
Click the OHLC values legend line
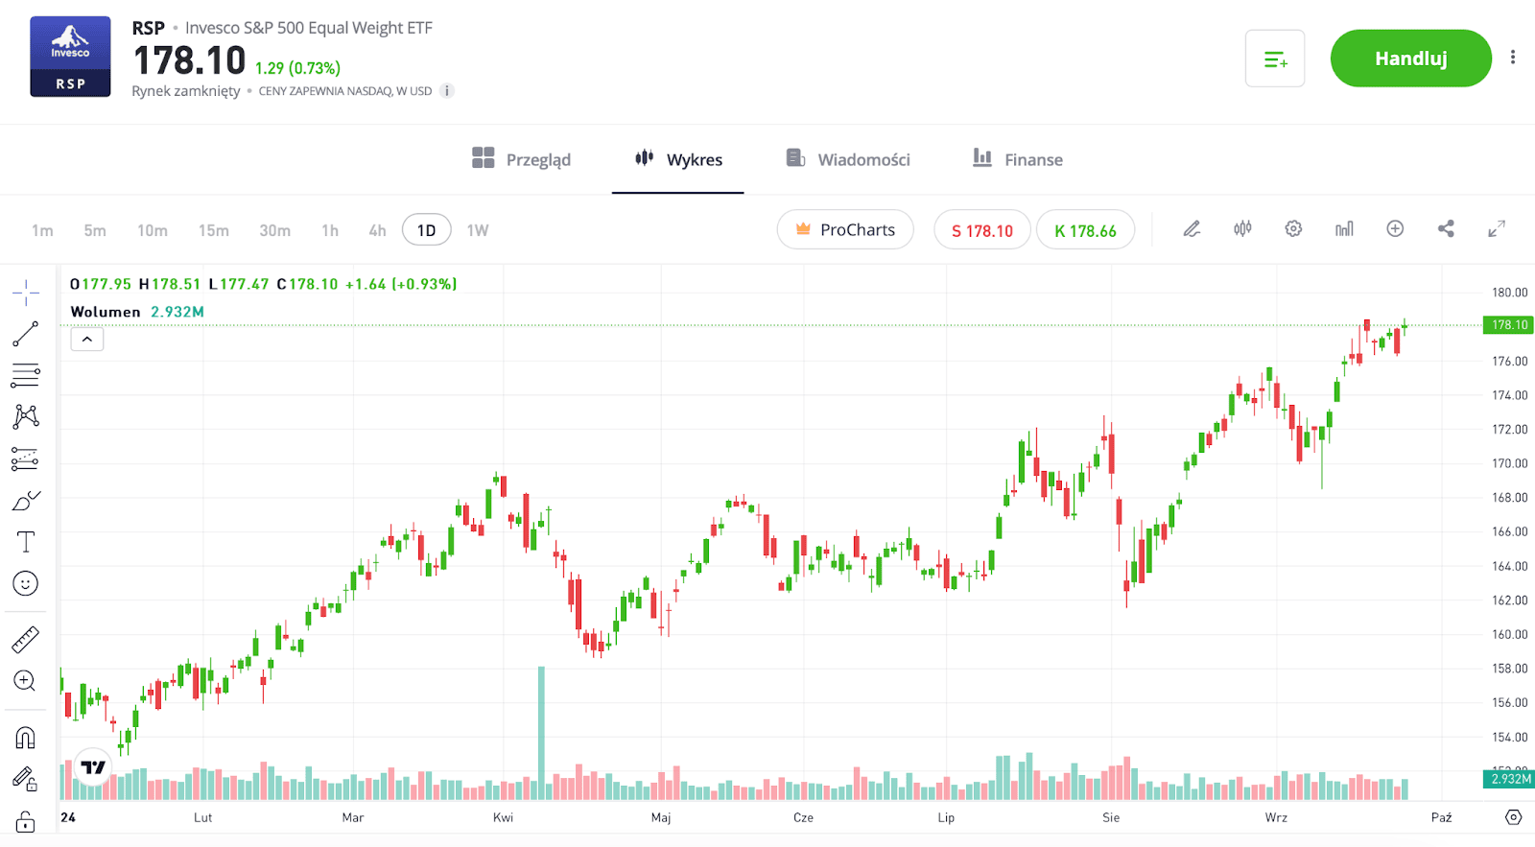point(264,284)
